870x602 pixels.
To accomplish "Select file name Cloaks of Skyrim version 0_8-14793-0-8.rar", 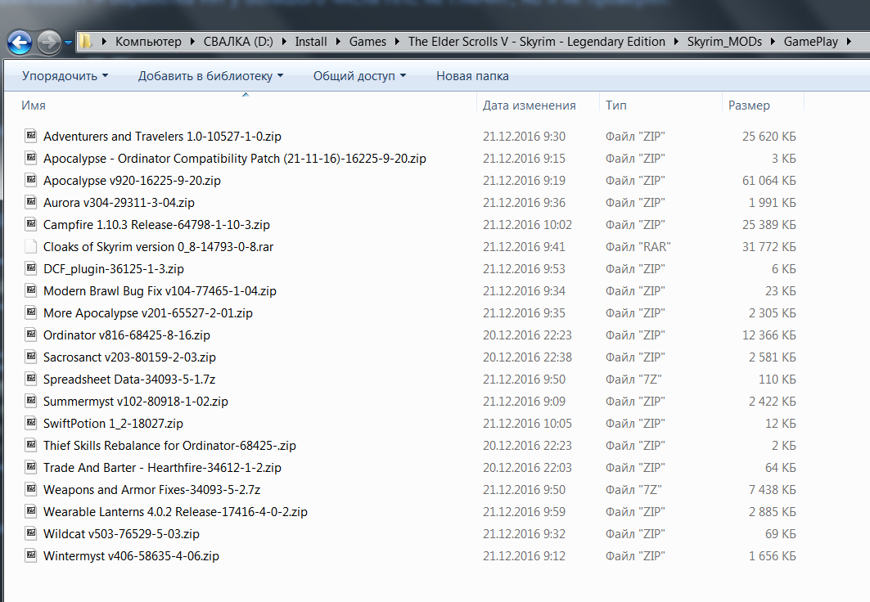I will tap(158, 247).
